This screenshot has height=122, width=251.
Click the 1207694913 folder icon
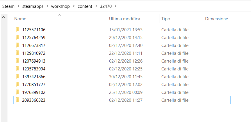coord(17,61)
